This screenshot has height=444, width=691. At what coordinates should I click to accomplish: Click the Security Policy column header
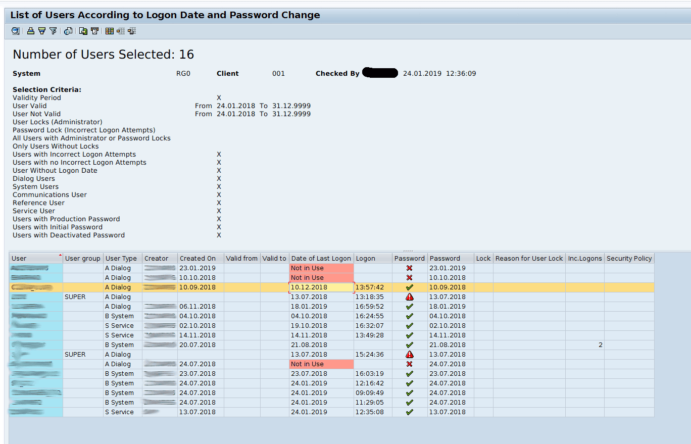tap(629, 258)
